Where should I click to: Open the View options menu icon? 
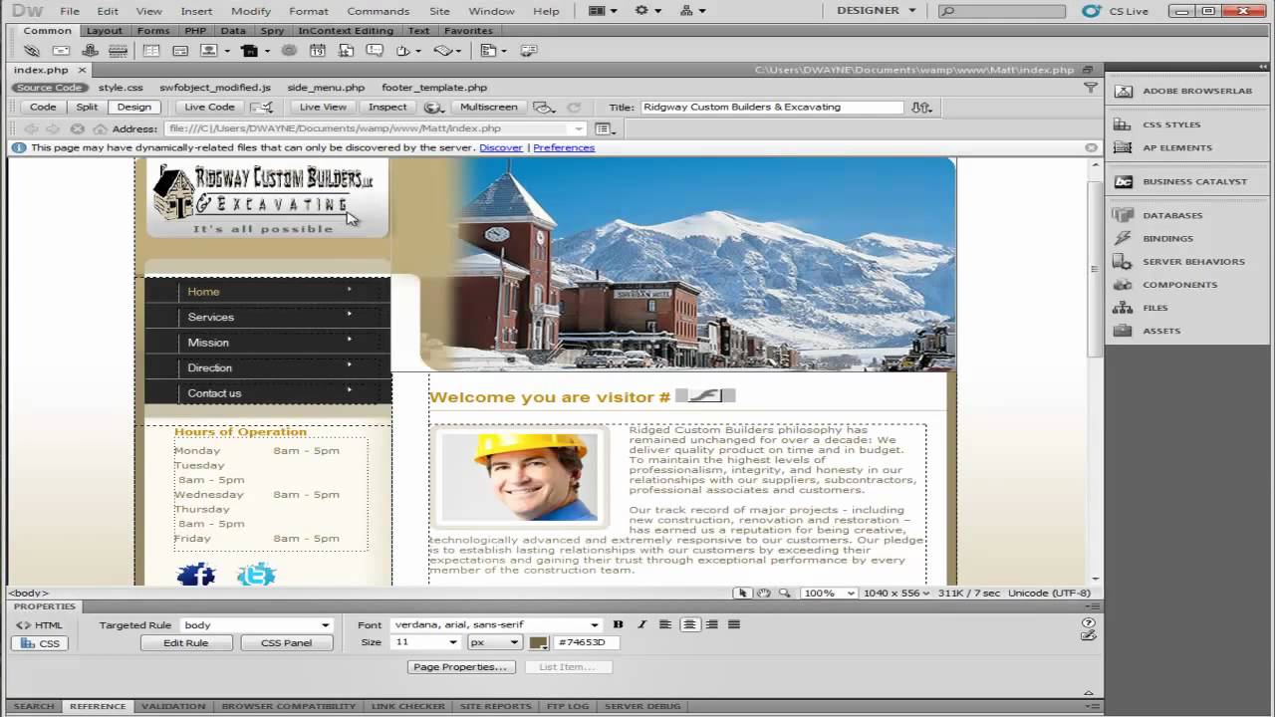coord(543,107)
